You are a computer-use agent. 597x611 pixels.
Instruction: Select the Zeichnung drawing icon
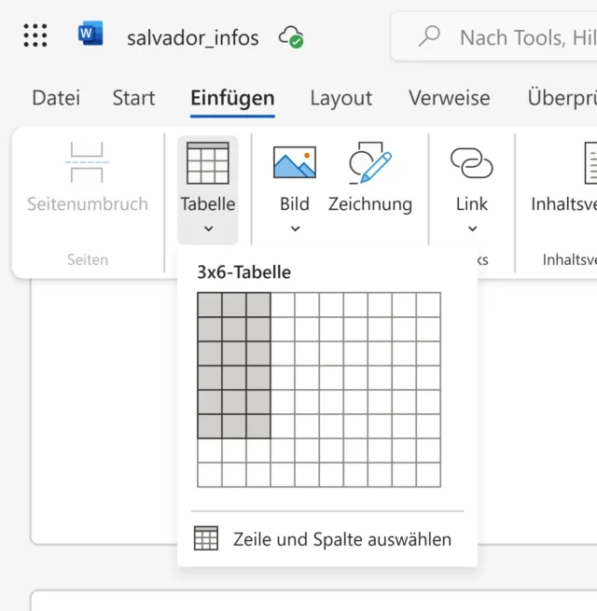pos(370,162)
